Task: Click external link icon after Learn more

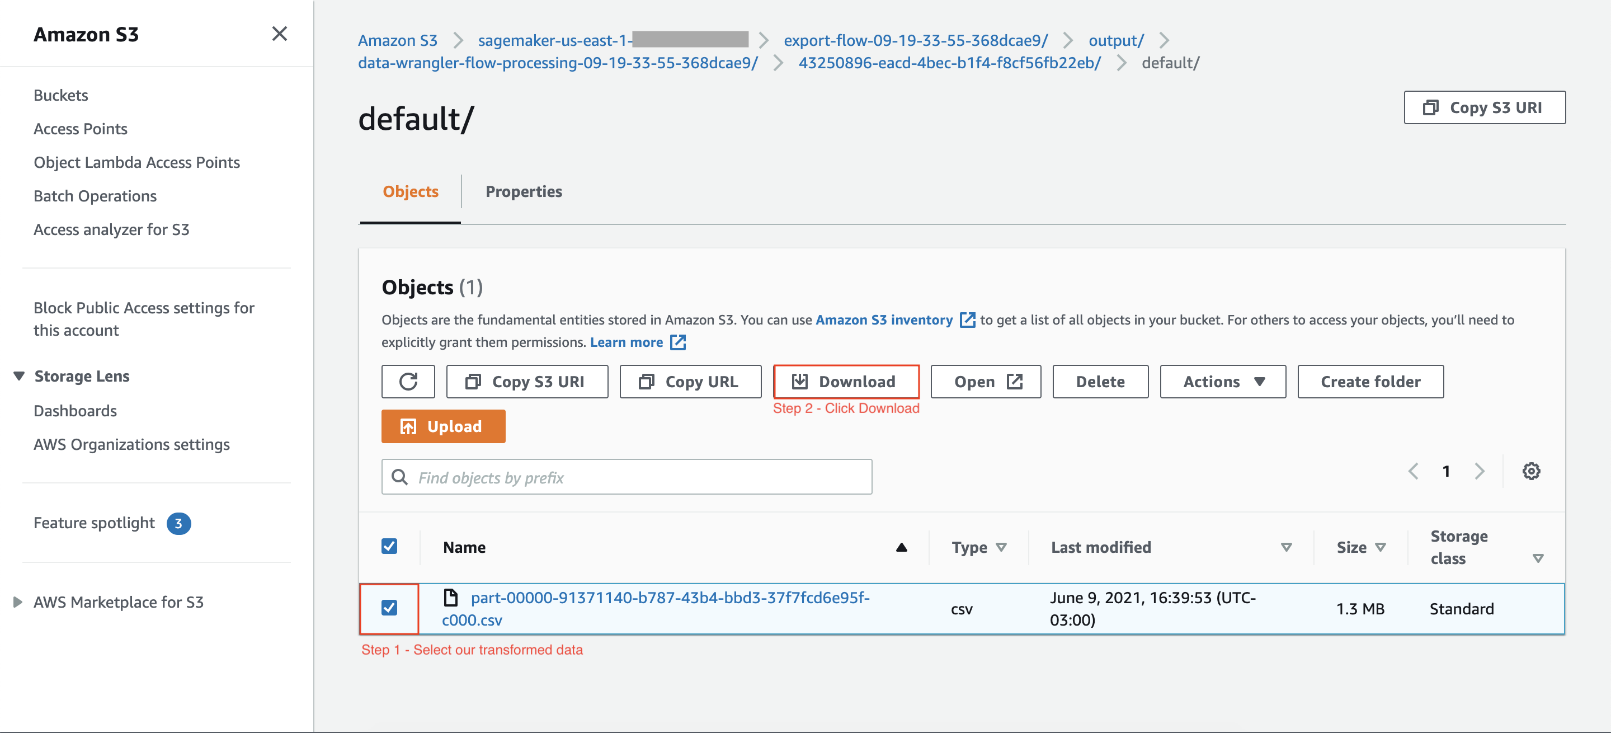Action: point(678,342)
